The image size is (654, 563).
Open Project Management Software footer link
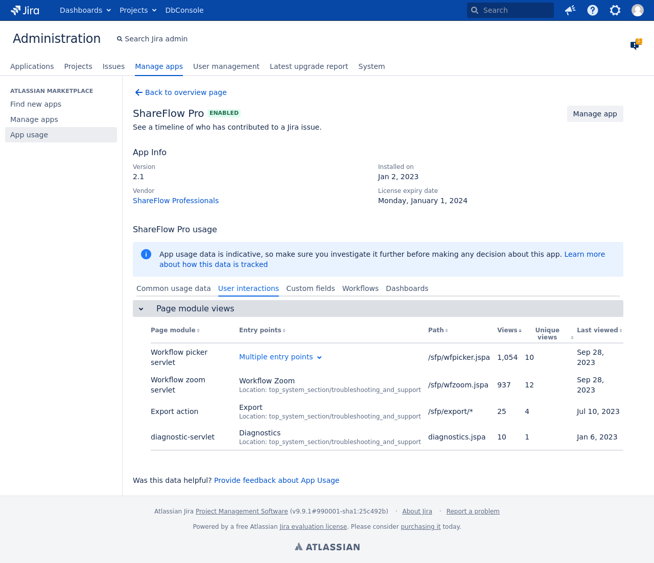coord(242,511)
